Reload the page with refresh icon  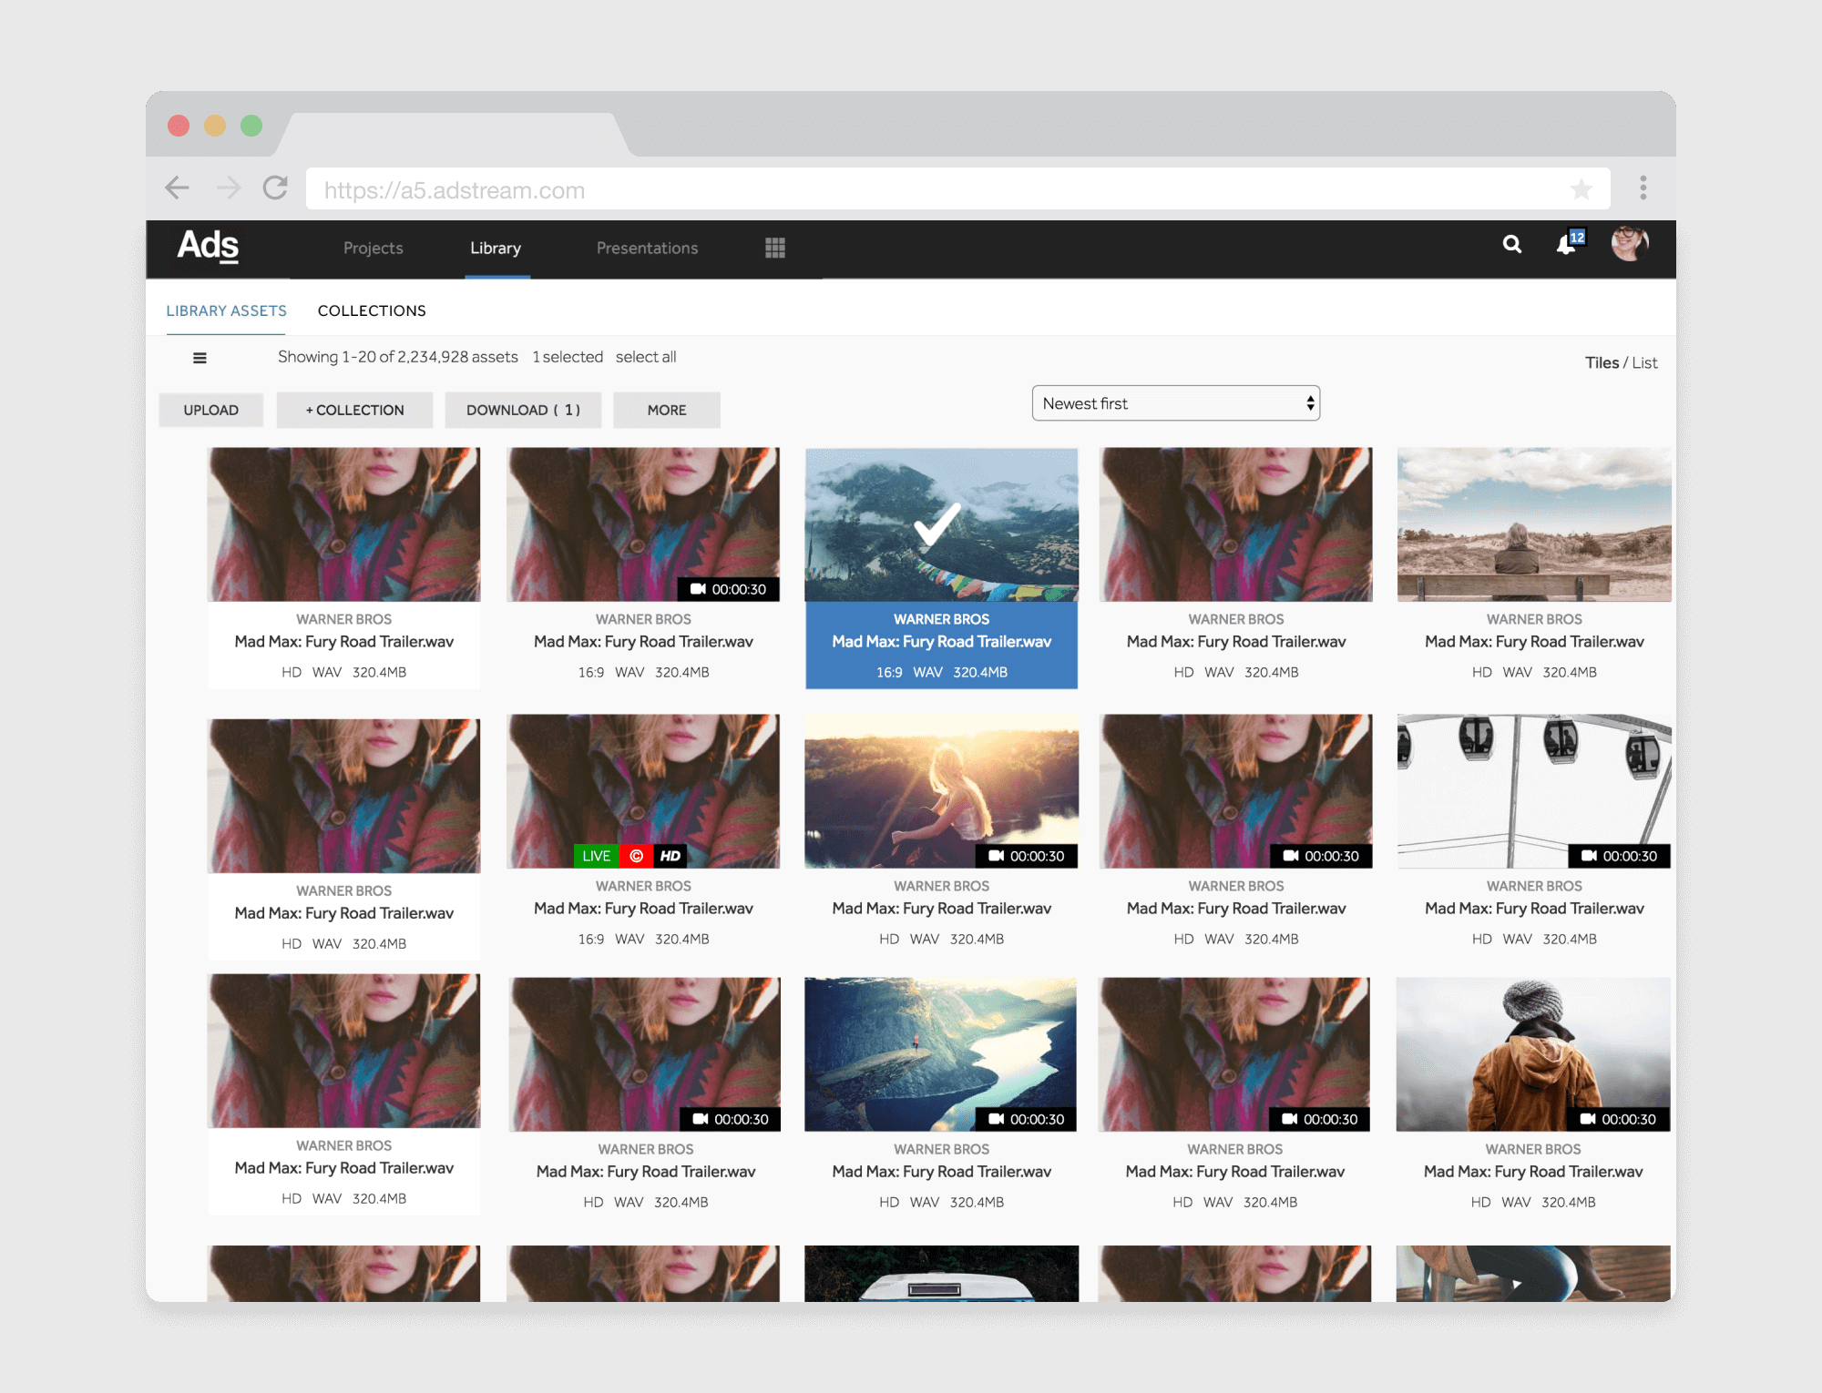pos(275,188)
